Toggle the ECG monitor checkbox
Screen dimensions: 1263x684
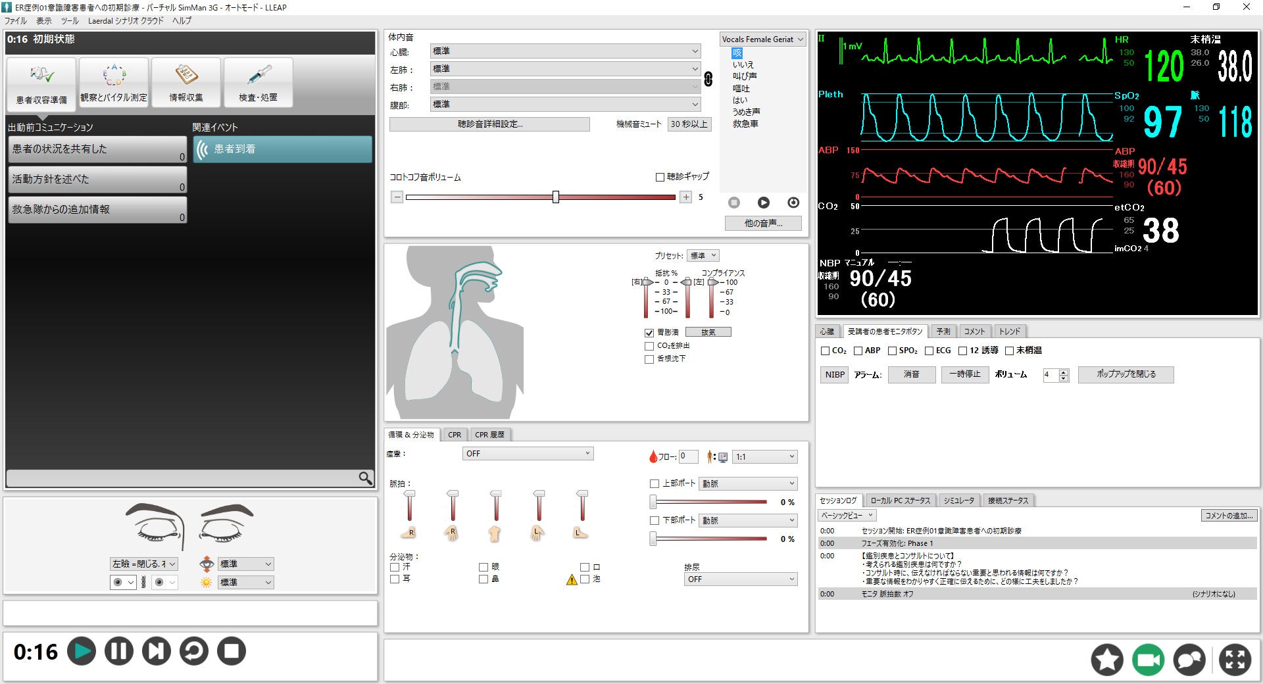(929, 351)
